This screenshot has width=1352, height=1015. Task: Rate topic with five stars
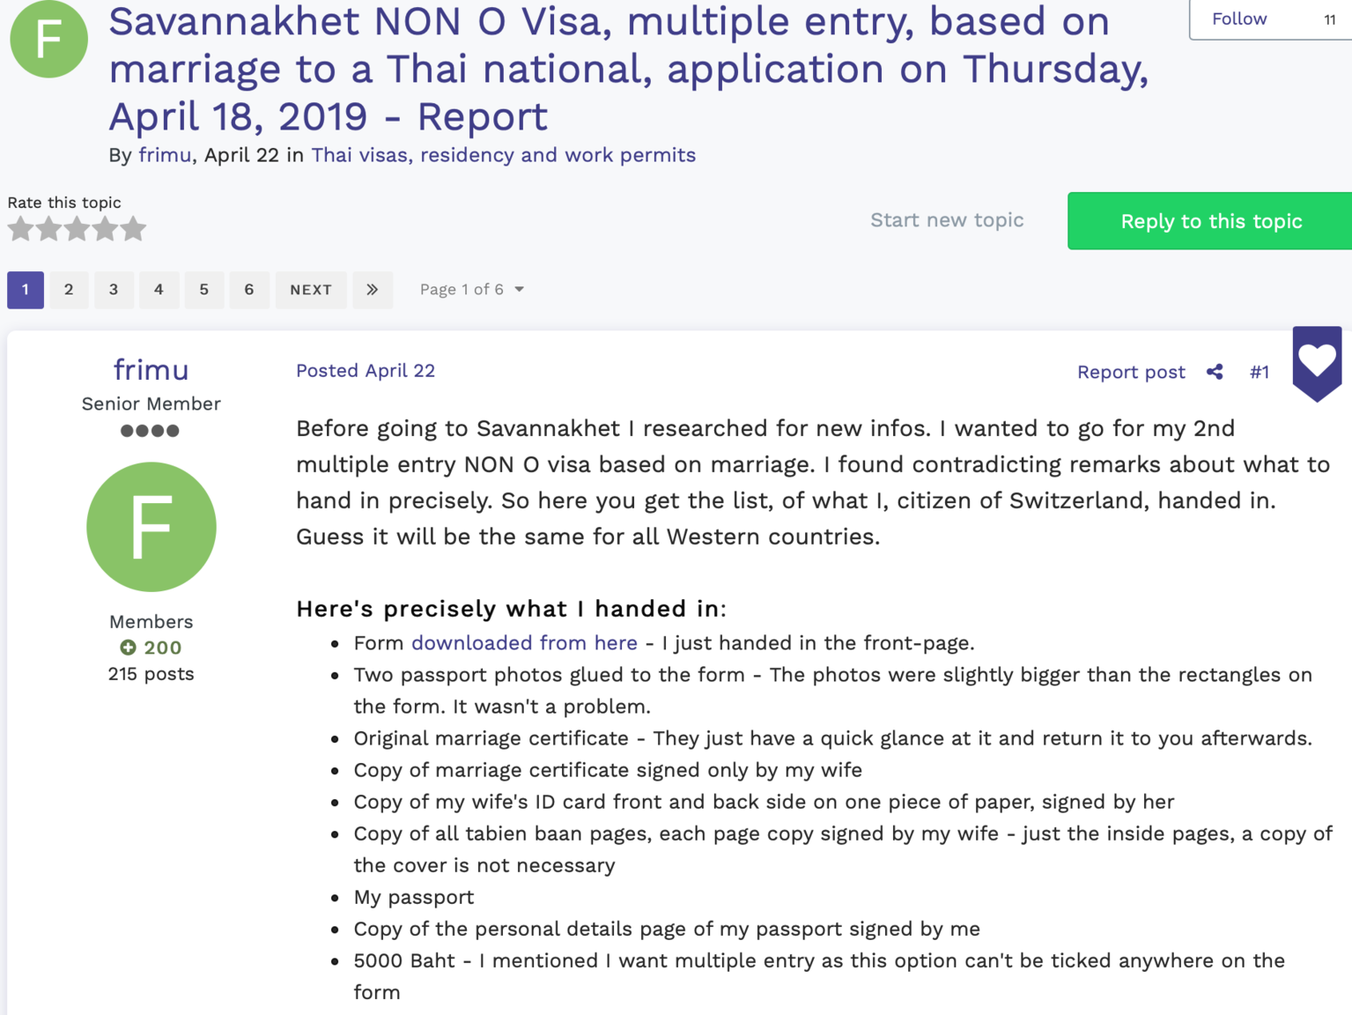[133, 229]
